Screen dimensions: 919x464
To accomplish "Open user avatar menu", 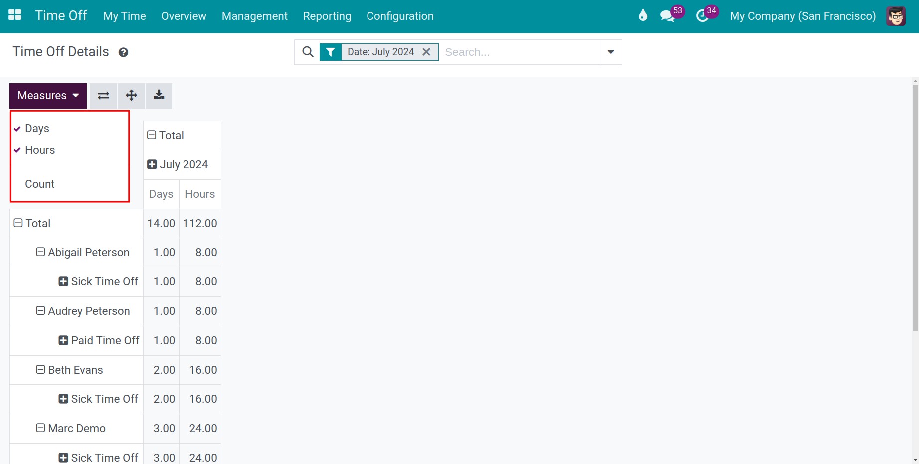I will click(x=896, y=16).
